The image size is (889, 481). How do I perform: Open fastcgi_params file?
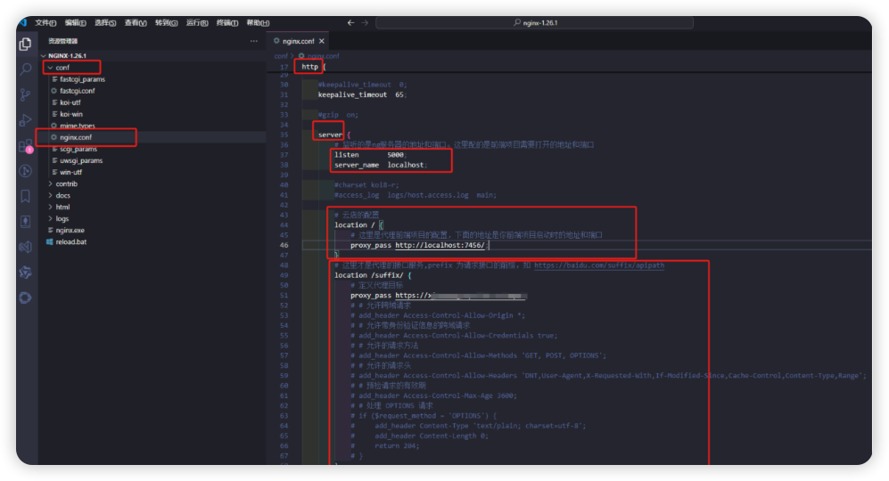(152, 79)
